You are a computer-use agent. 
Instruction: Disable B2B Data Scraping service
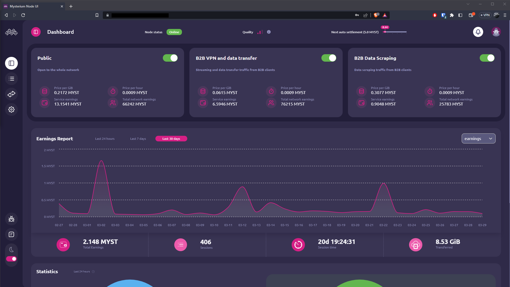click(x=487, y=58)
